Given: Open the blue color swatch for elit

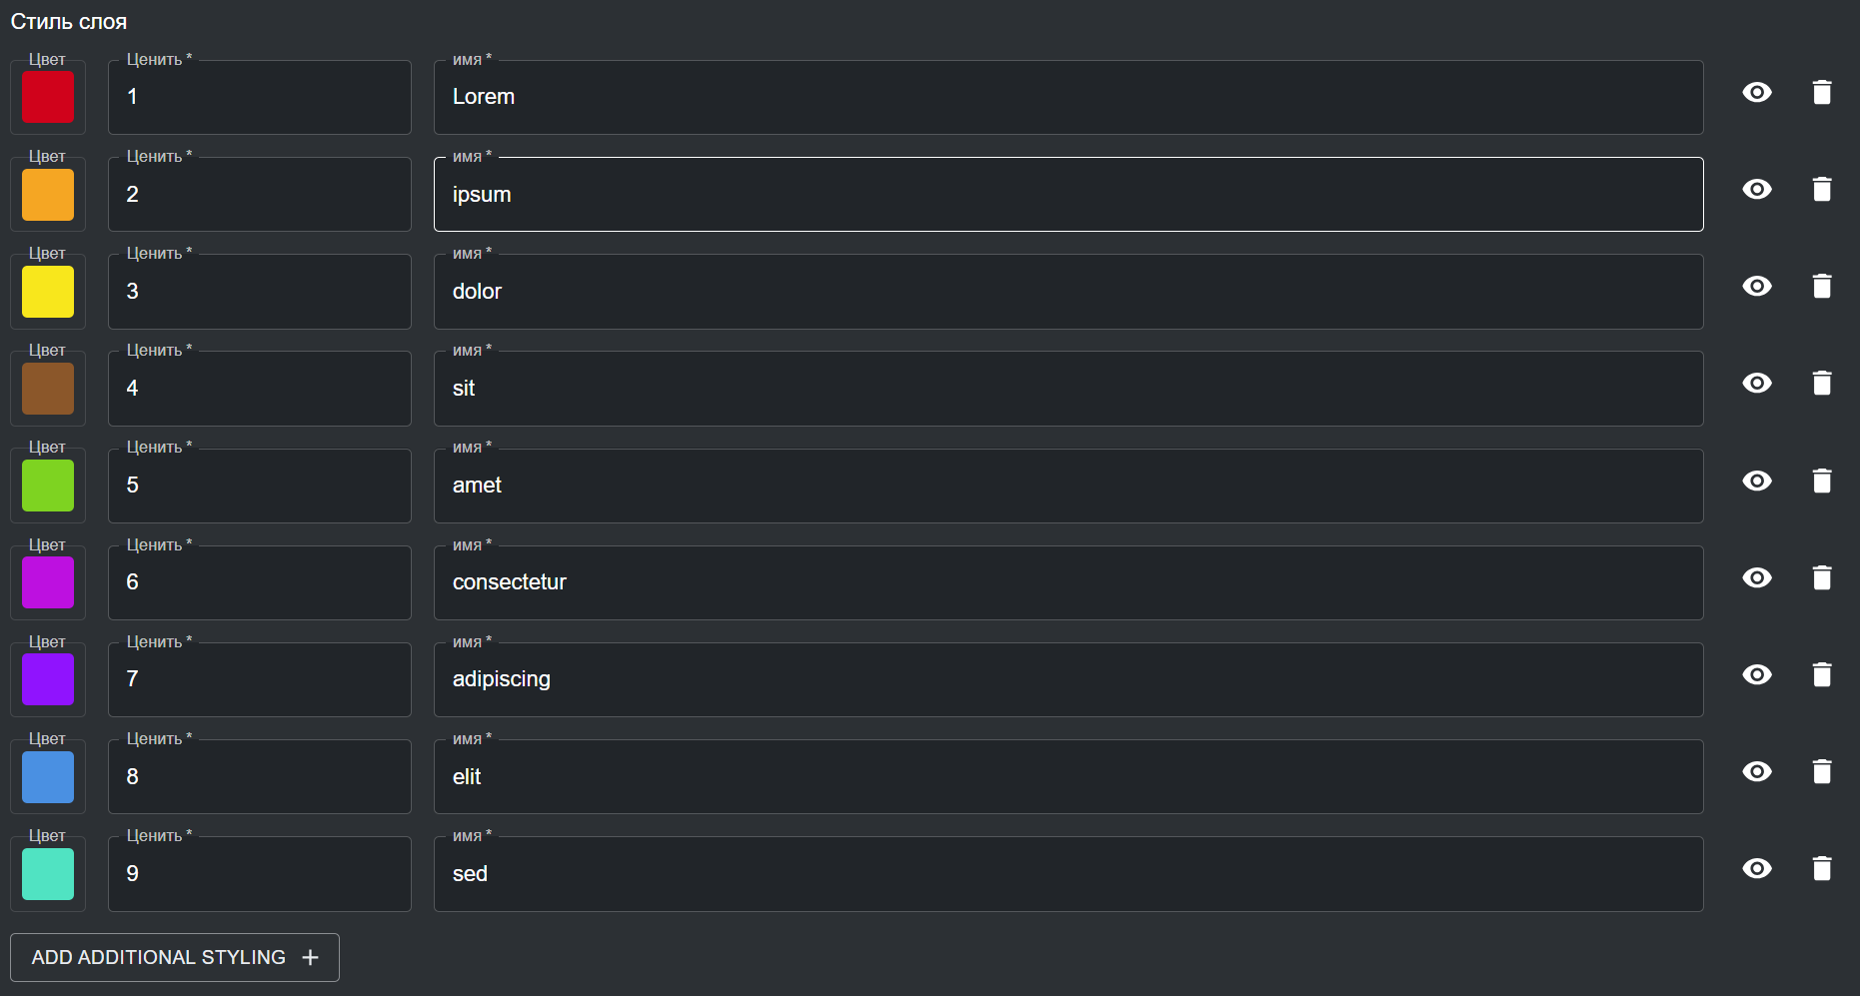Looking at the screenshot, I should (48, 777).
